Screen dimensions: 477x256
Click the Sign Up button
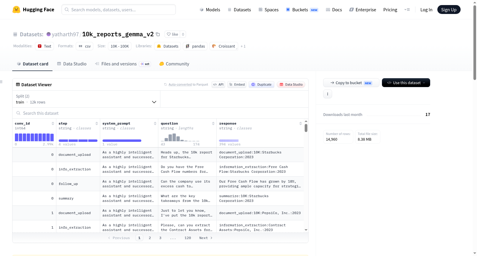click(x=449, y=10)
